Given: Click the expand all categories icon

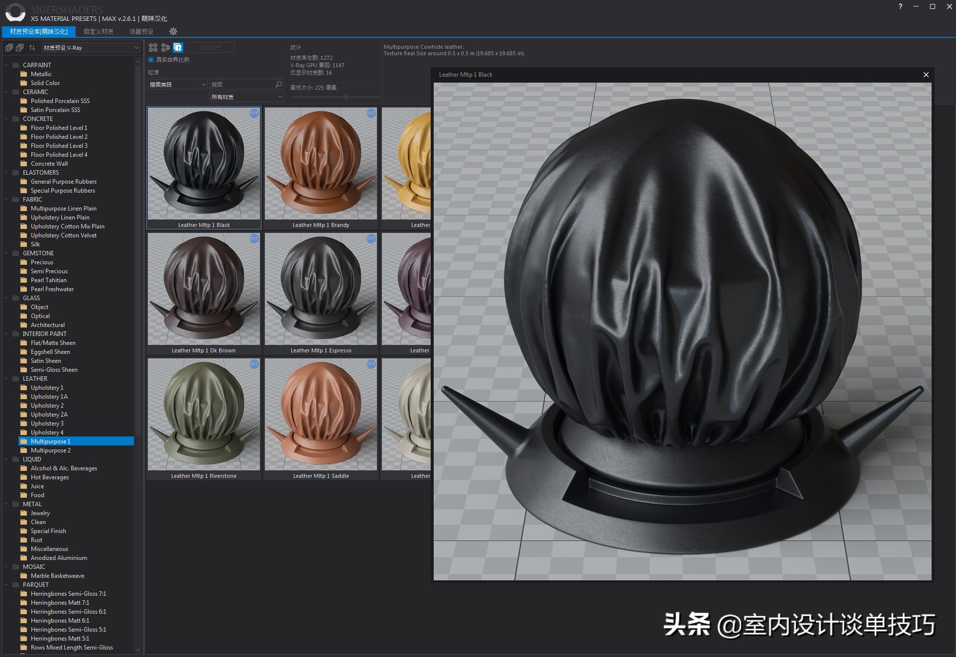Looking at the screenshot, I should click(8, 48).
